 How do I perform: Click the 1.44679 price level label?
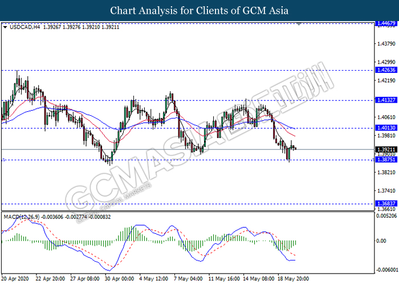coord(386,23)
